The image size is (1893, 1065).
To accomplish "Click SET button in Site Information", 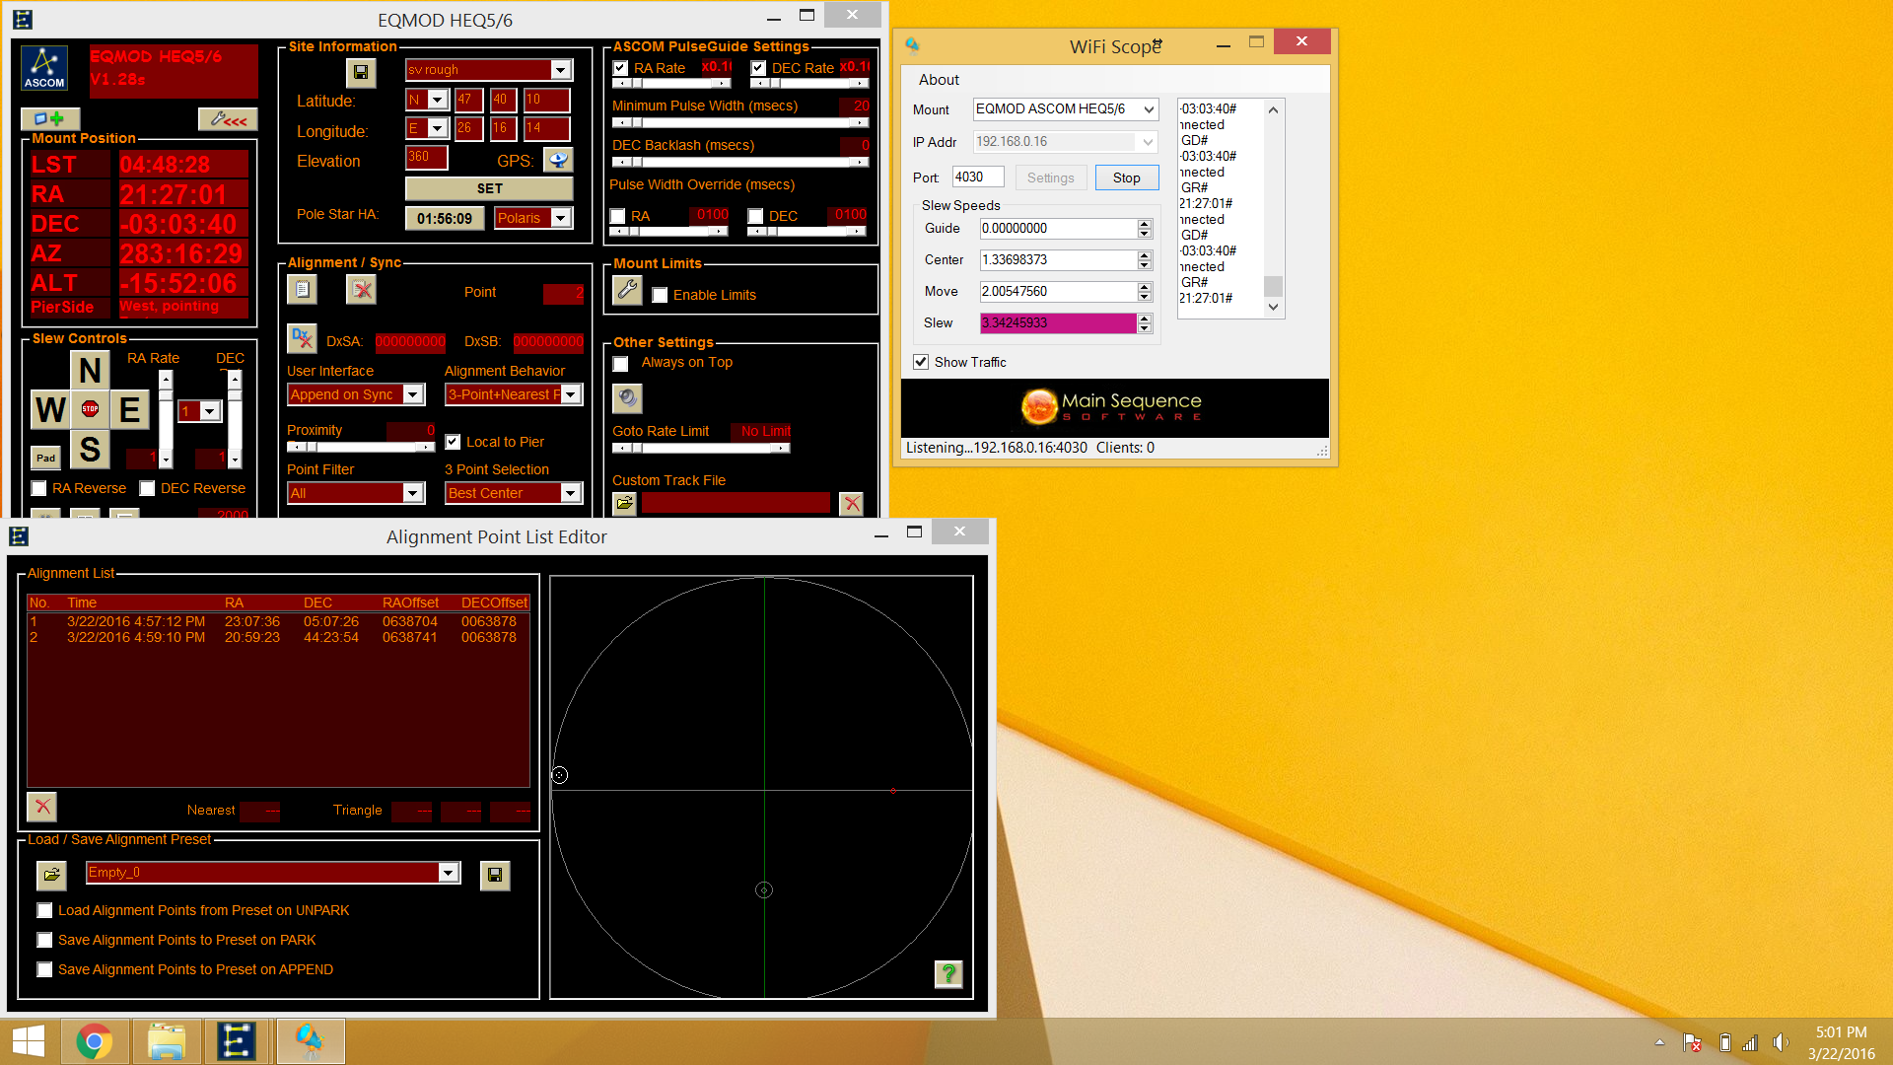I will click(489, 188).
